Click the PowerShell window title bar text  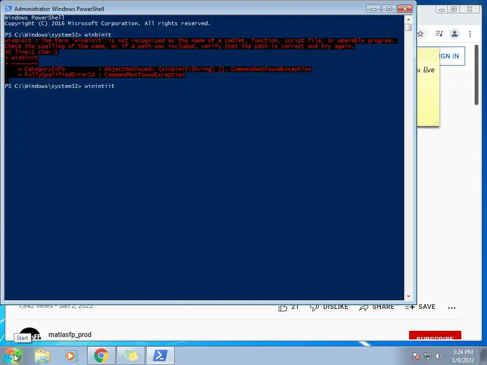click(59, 9)
